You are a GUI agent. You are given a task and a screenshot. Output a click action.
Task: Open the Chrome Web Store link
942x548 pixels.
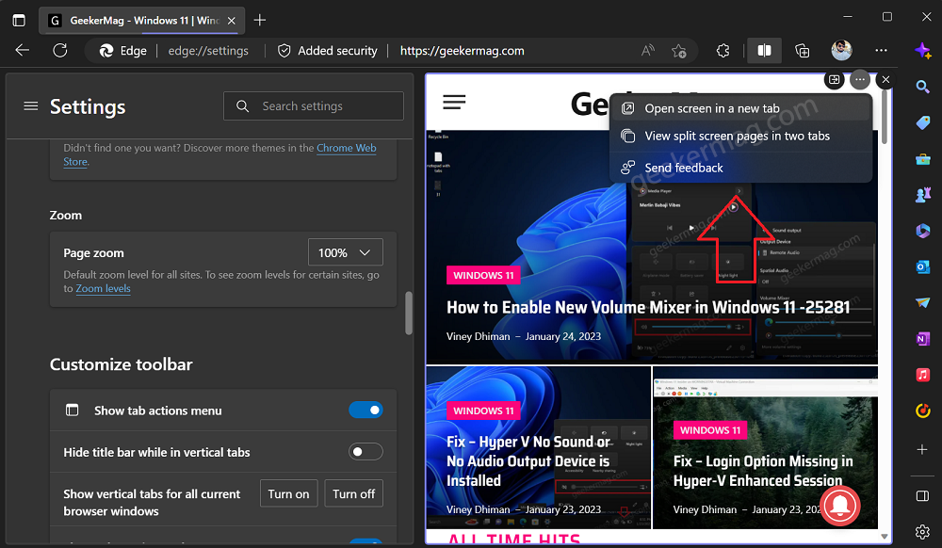[x=346, y=148]
